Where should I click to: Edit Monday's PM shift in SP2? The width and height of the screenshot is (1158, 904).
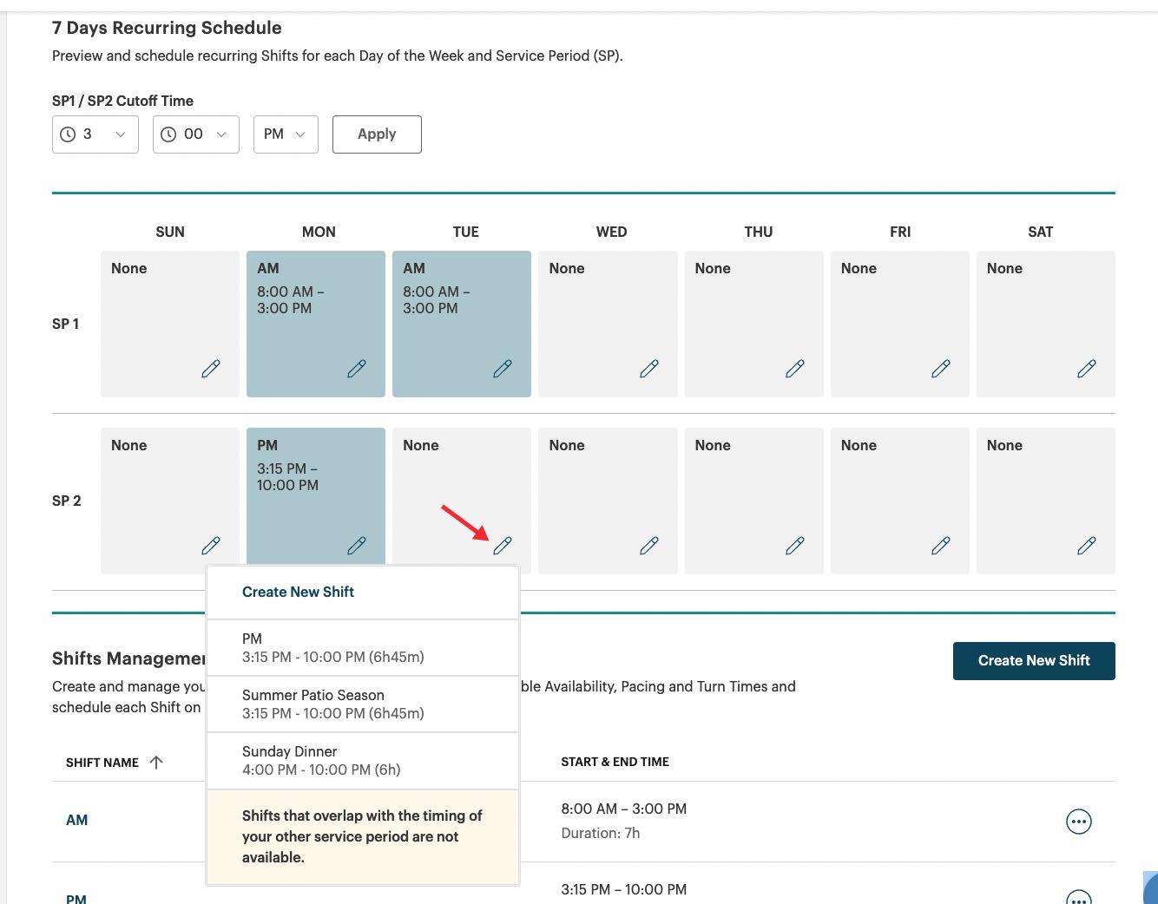coord(357,546)
